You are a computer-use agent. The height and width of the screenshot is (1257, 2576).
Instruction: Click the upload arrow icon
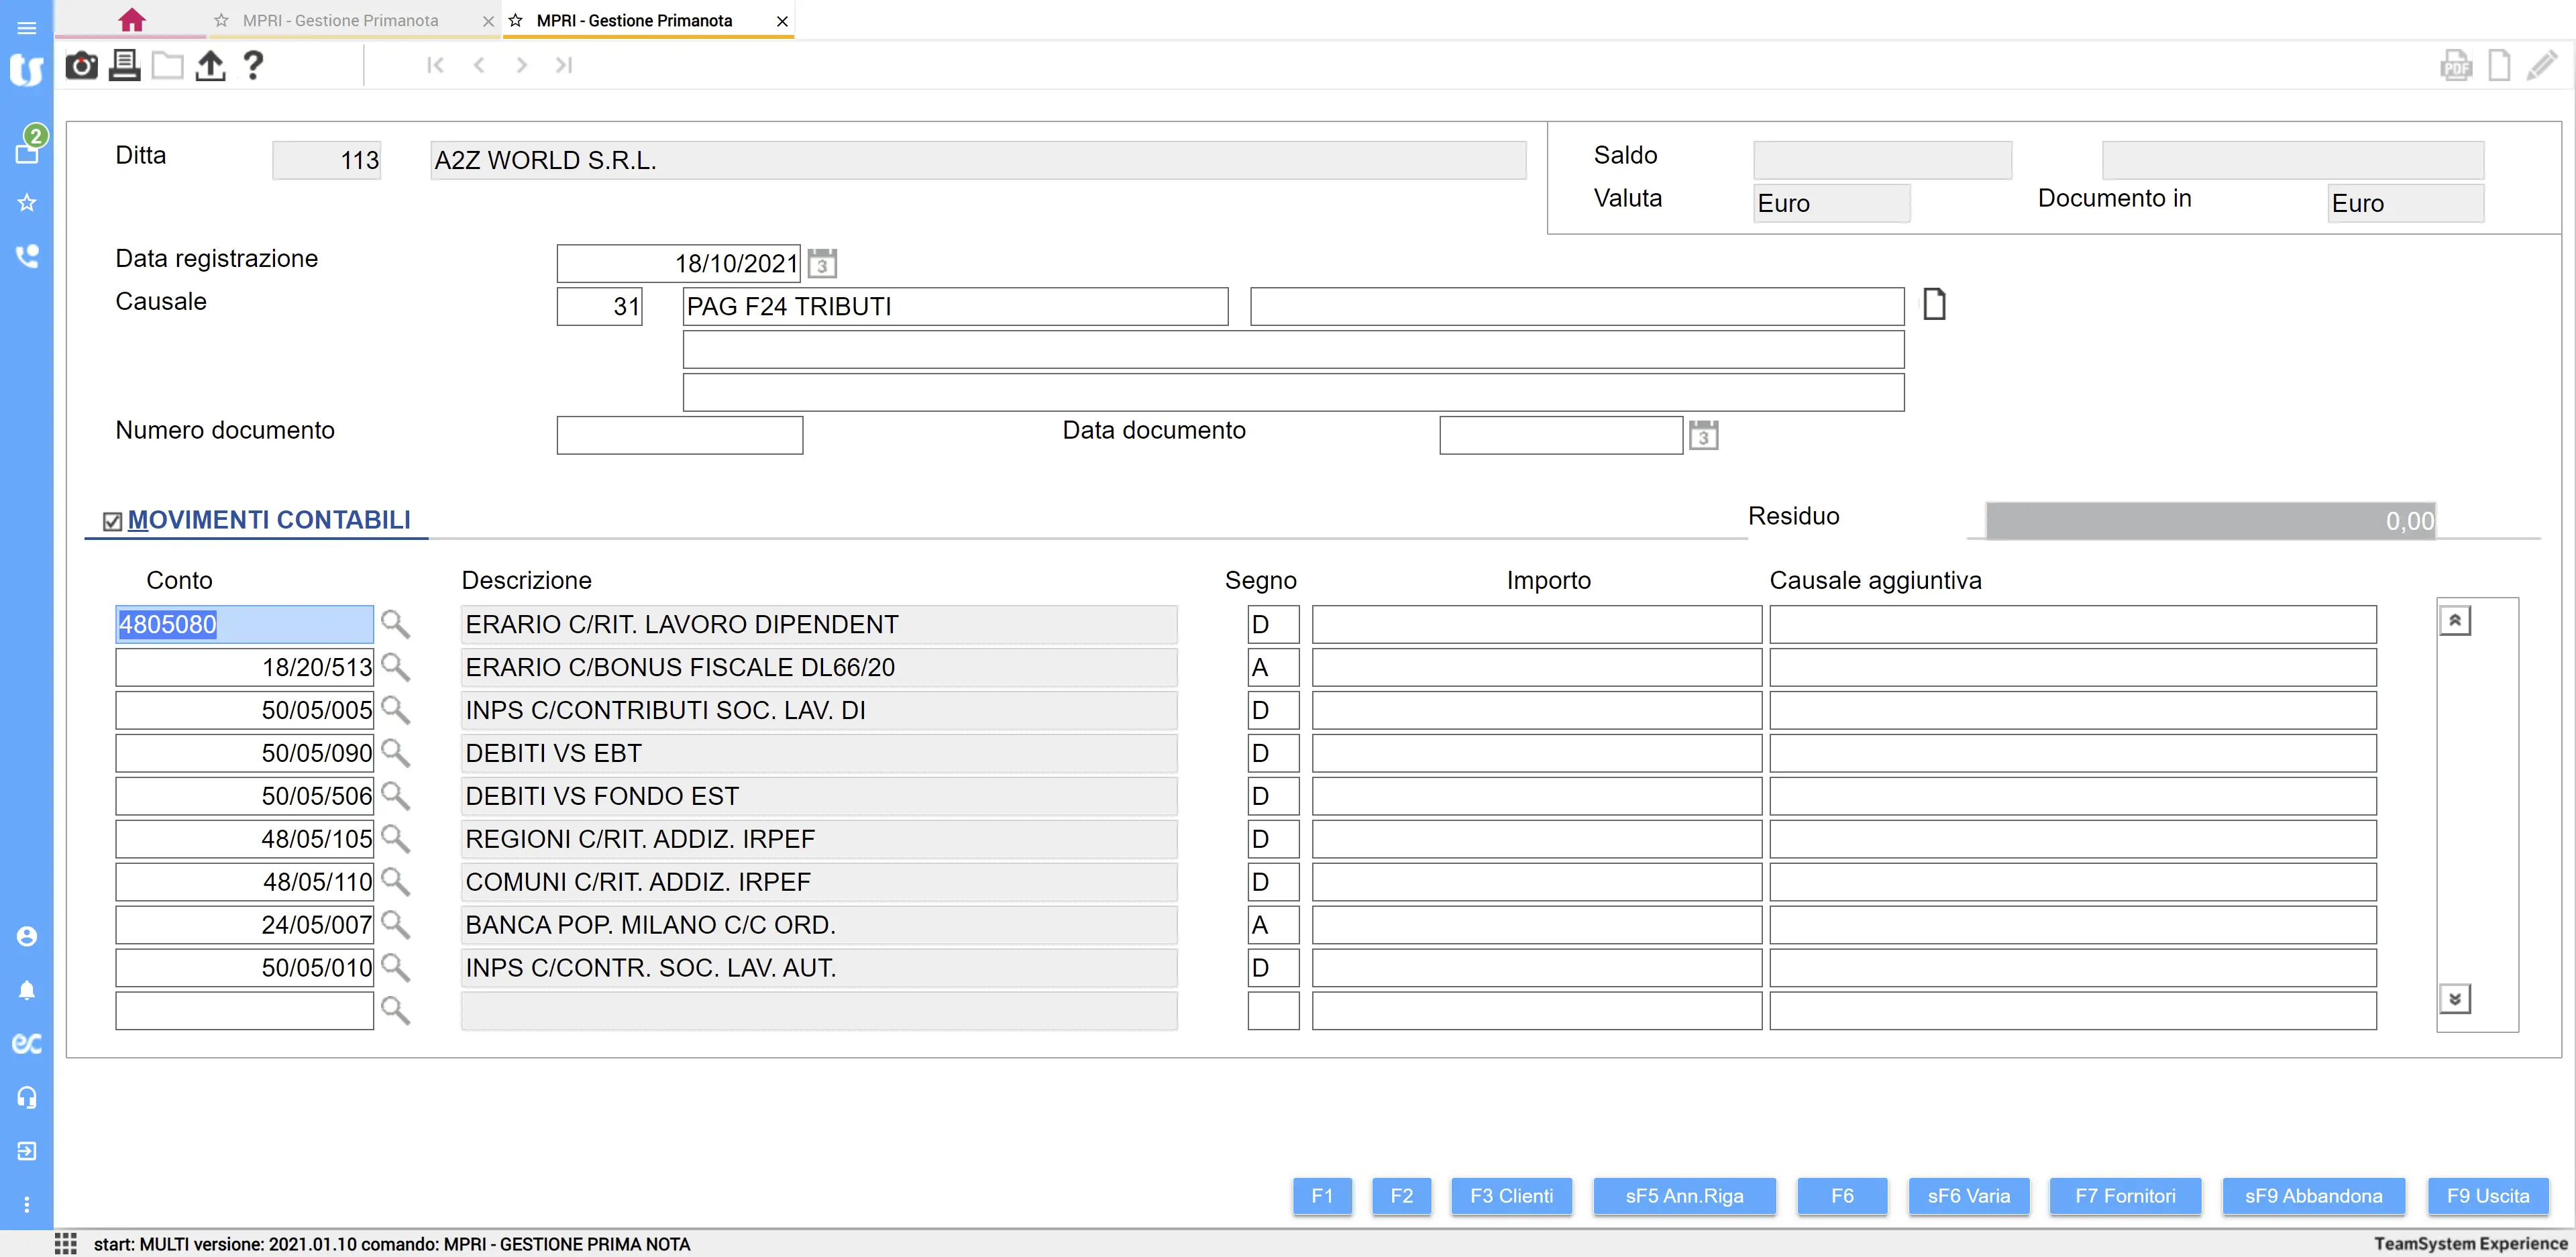pos(210,66)
